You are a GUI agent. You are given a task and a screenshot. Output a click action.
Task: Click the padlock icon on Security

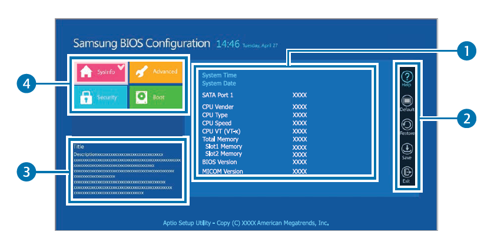pos(86,97)
